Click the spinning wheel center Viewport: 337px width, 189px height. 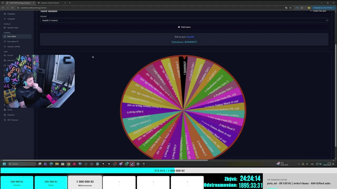pos(183,110)
